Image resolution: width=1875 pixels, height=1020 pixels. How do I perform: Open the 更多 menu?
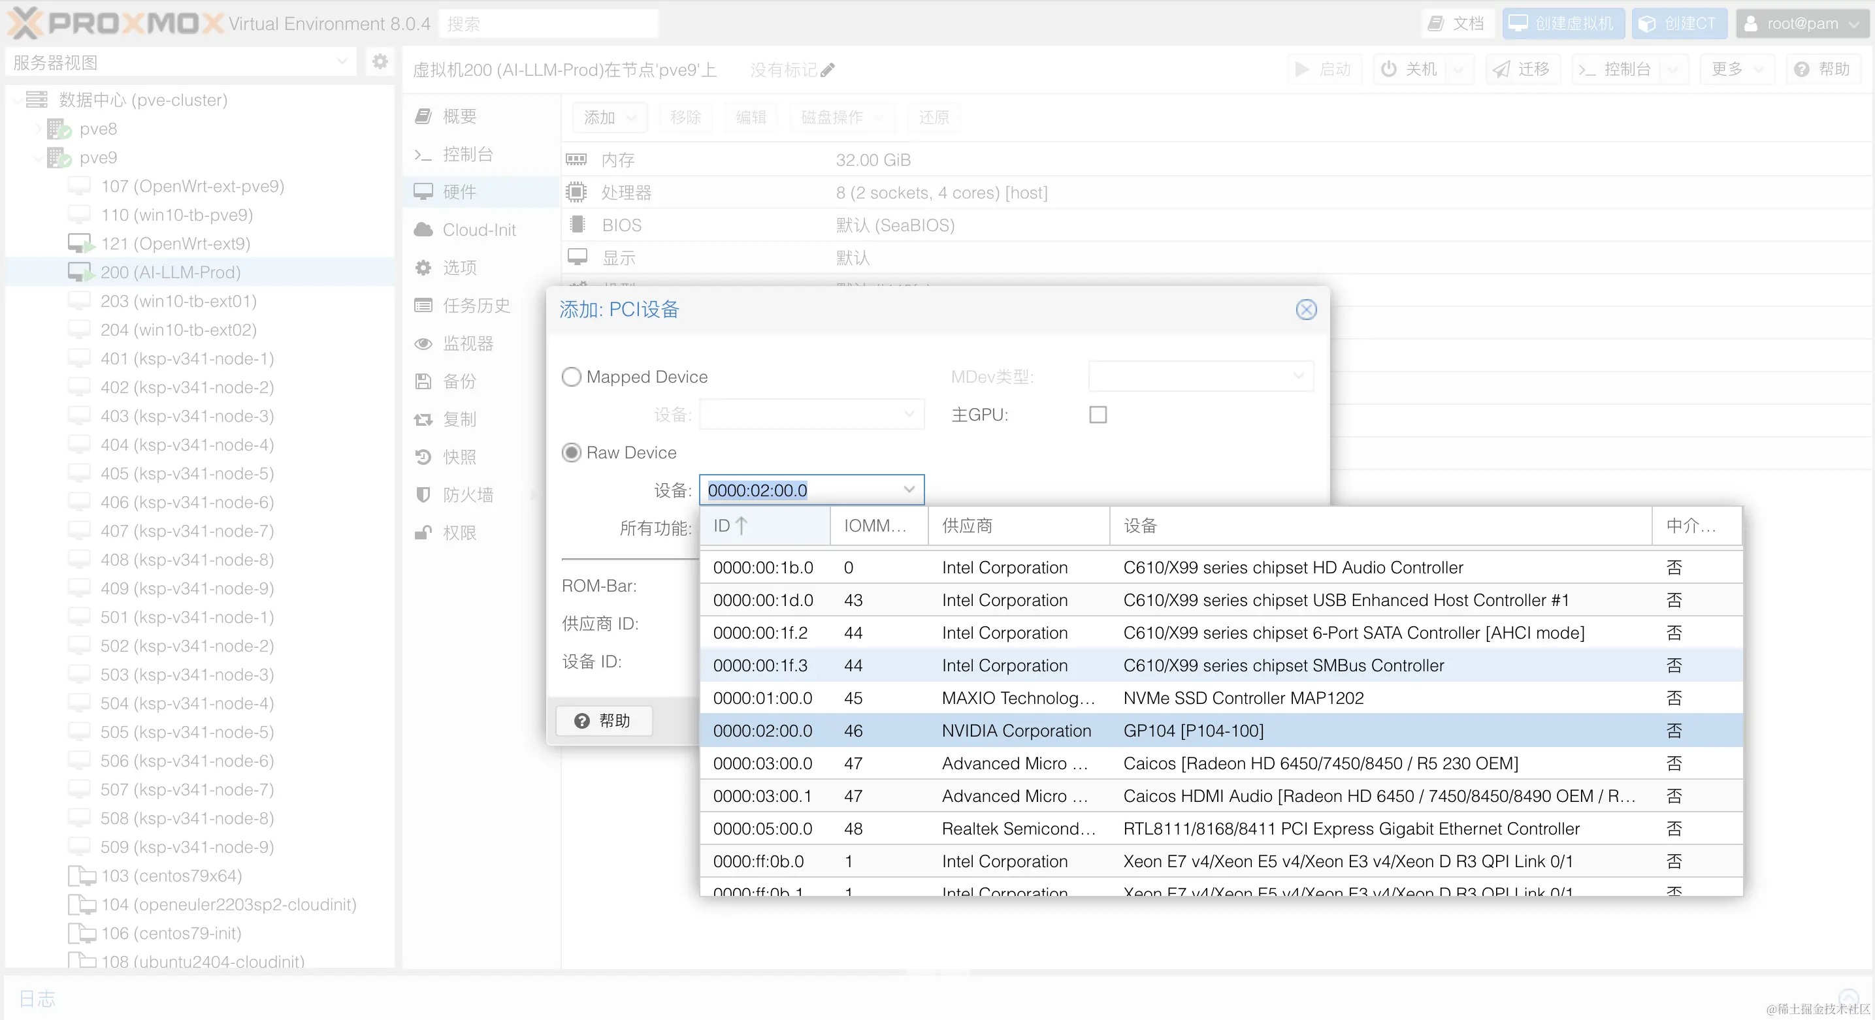1735,69
